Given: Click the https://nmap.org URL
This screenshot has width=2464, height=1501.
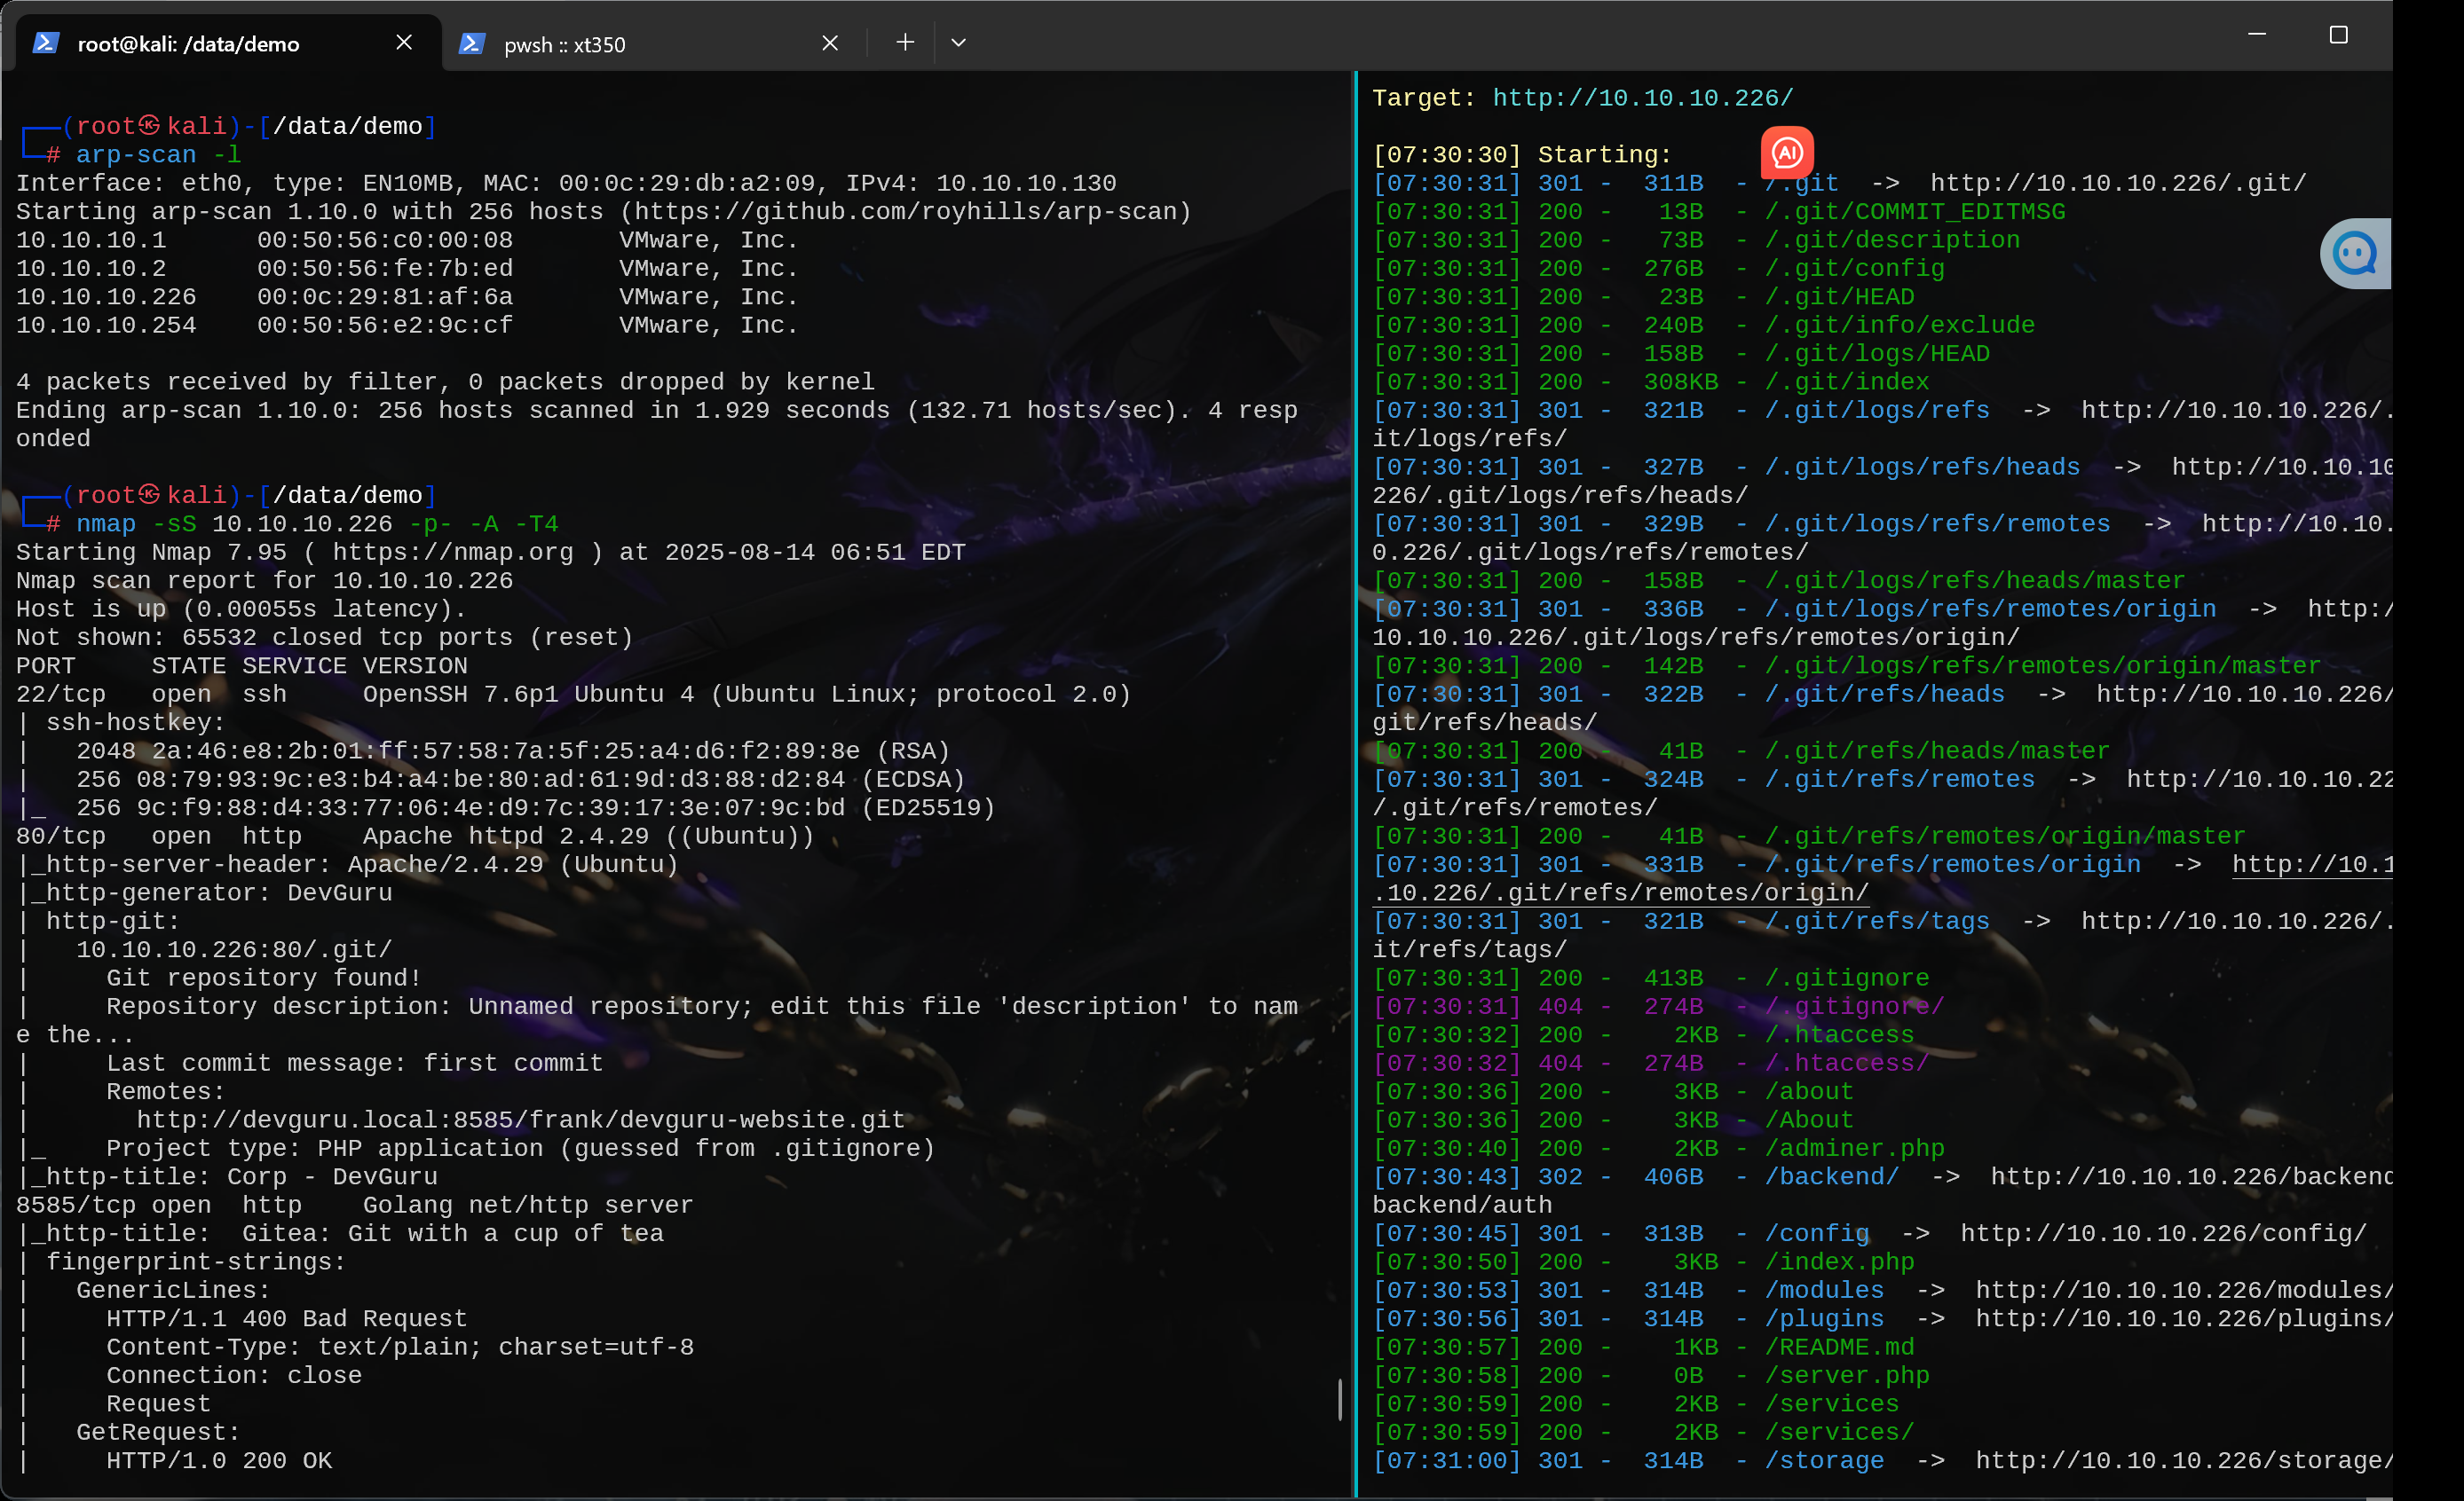Looking at the screenshot, I should click(453, 552).
